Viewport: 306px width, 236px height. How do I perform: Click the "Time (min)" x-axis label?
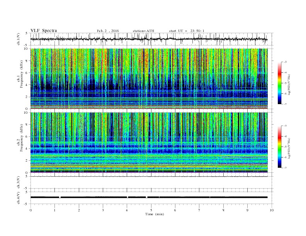155,214
